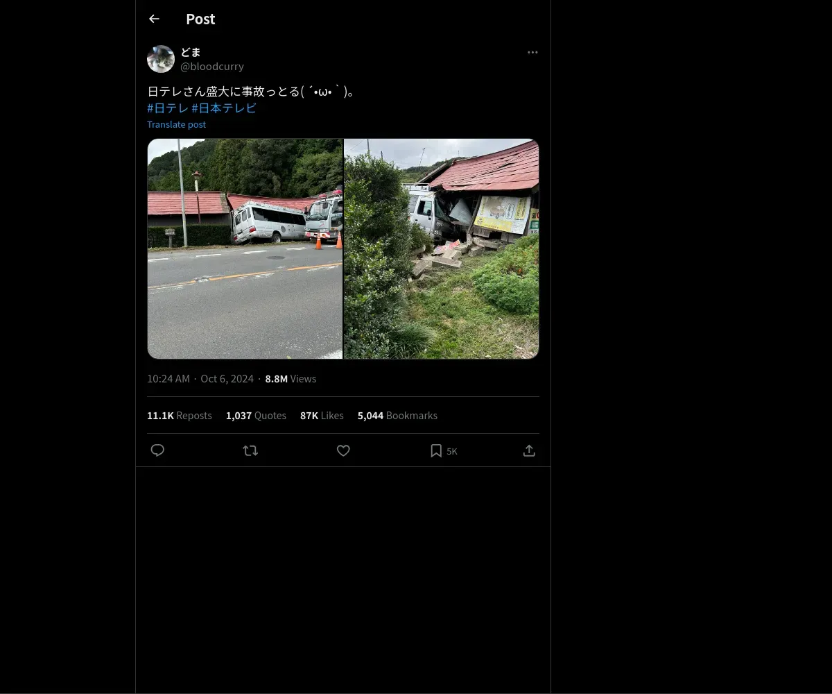
Task: Open the right photo of damaged house
Action: click(x=442, y=248)
